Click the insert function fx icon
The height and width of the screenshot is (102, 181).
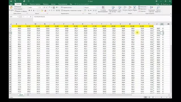pyautogui.click(x=31, y=17)
